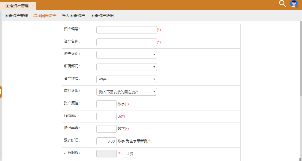Click into the 资产名称 text box
The image size is (302, 161).
pos(126,42)
